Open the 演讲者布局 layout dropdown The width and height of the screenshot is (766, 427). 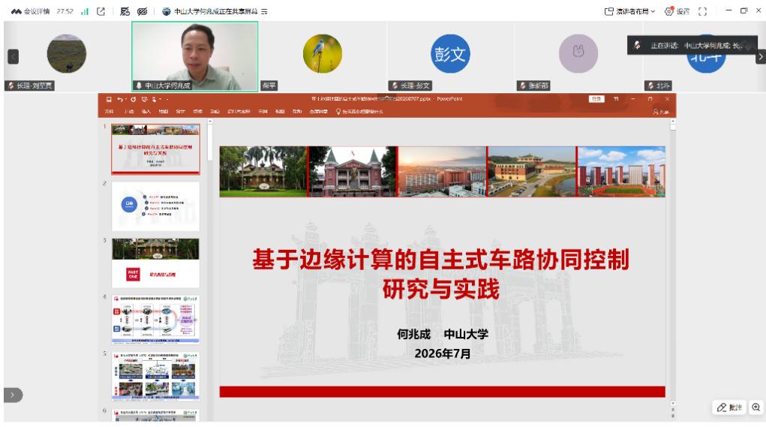click(x=629, y=11)
